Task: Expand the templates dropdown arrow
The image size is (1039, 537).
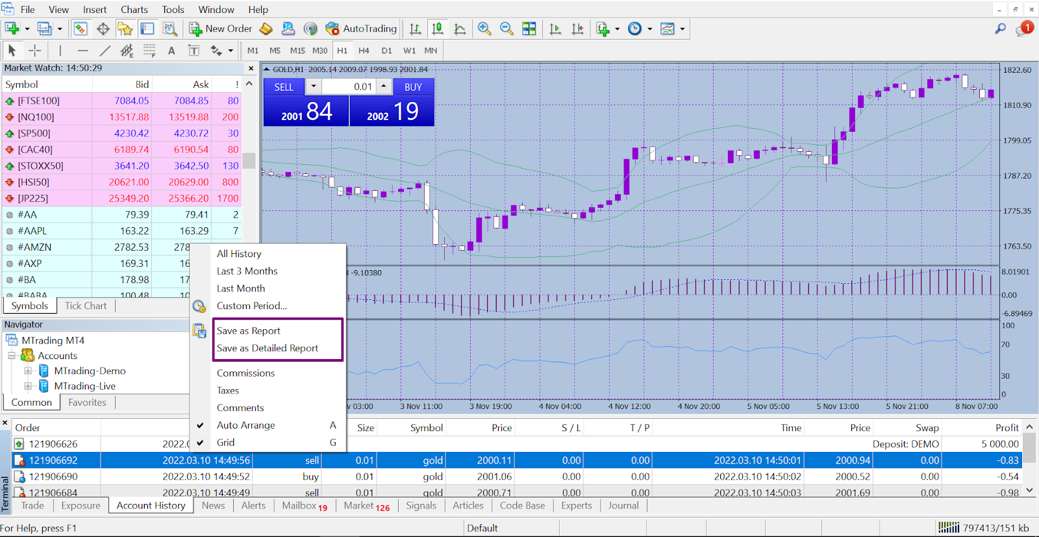Action: [682, 29]
